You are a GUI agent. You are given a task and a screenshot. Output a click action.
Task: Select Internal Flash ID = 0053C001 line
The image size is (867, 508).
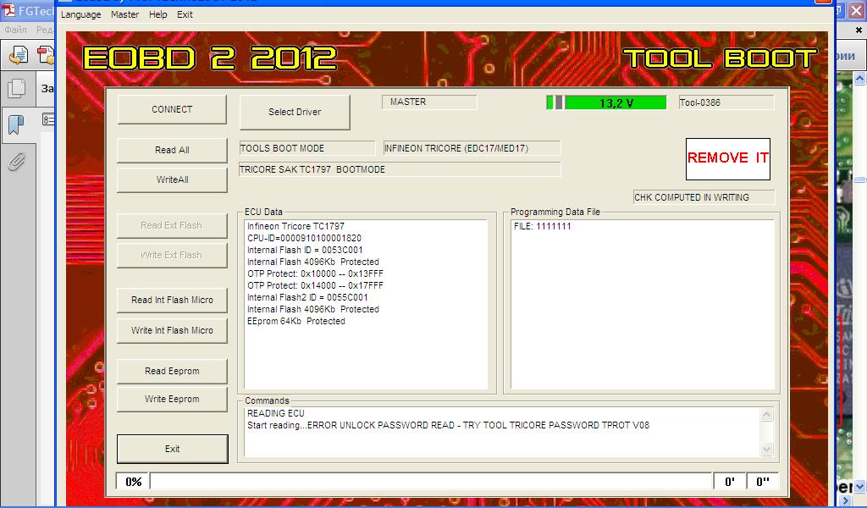pos(305,250)
